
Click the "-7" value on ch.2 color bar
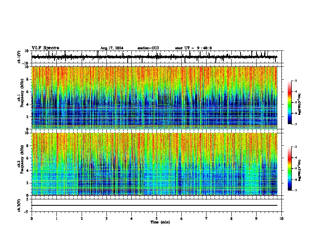(295, 190)
